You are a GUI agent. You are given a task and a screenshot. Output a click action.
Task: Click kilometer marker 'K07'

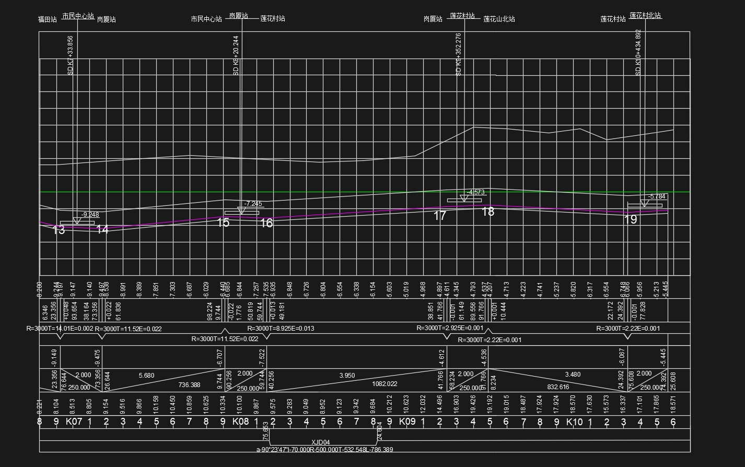tap(74, 422)
